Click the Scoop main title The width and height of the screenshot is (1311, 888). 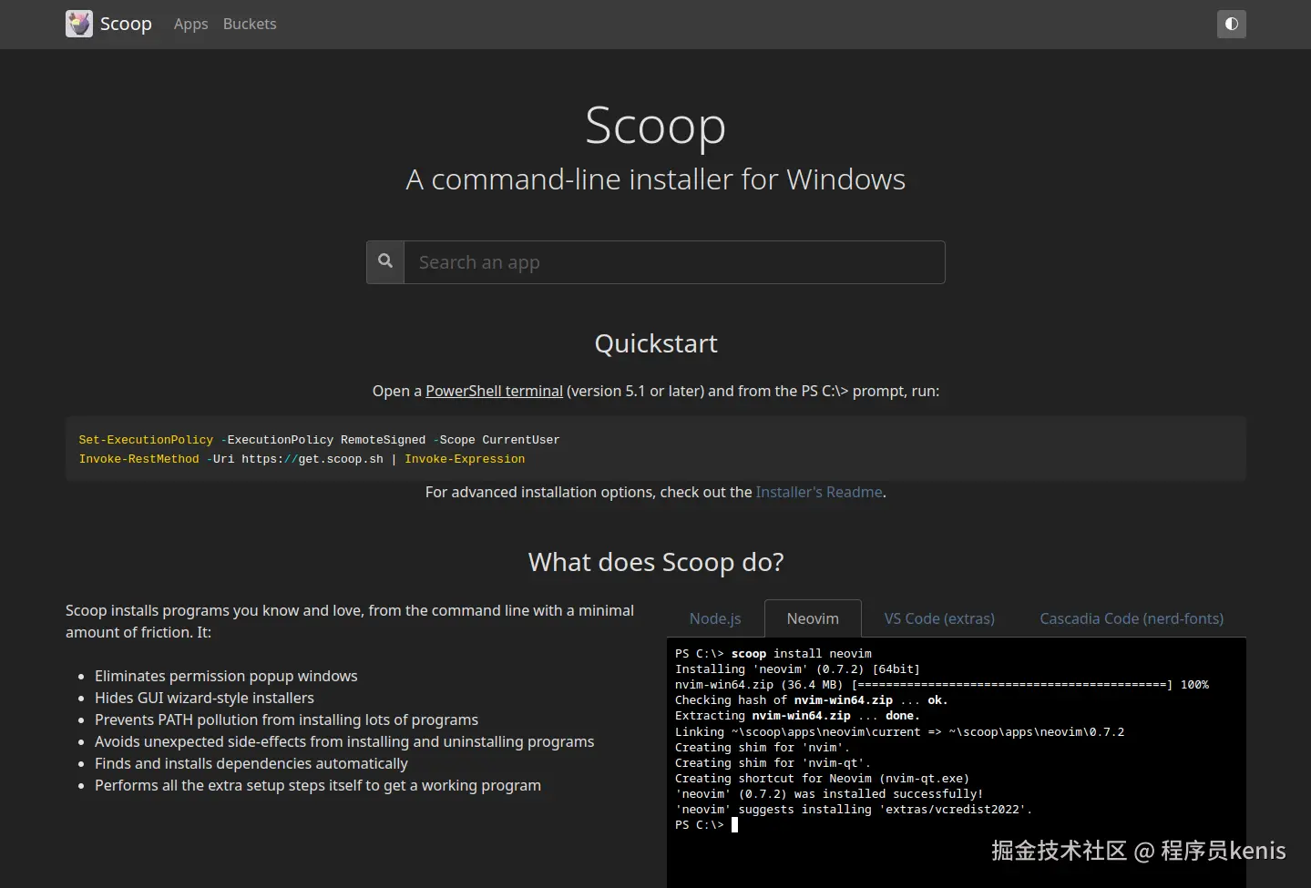[x=656, y=125]
